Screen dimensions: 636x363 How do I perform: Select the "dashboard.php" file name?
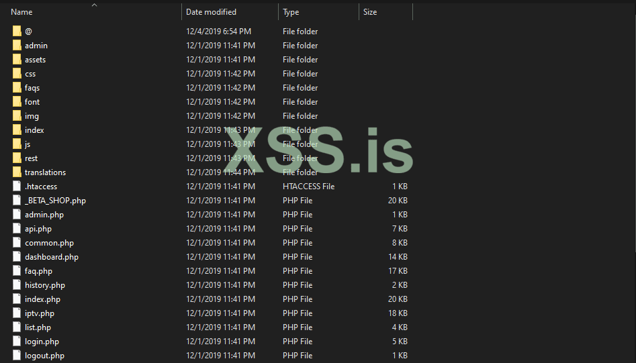point(52,257)
